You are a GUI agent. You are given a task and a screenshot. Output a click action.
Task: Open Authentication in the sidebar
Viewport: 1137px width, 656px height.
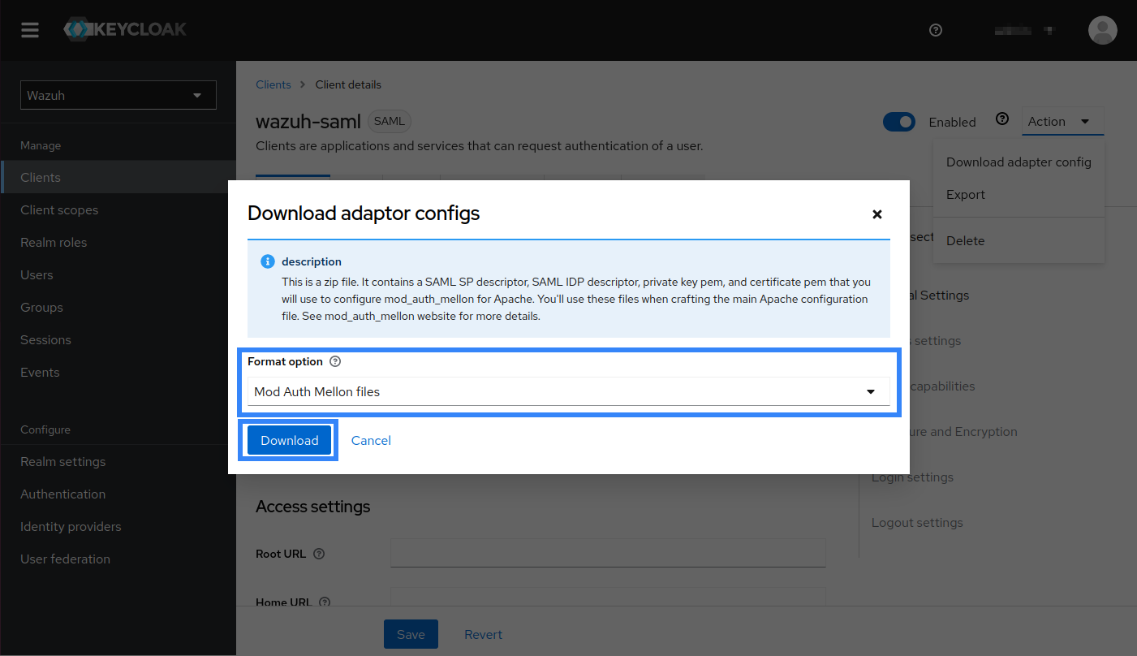point(118,494)
